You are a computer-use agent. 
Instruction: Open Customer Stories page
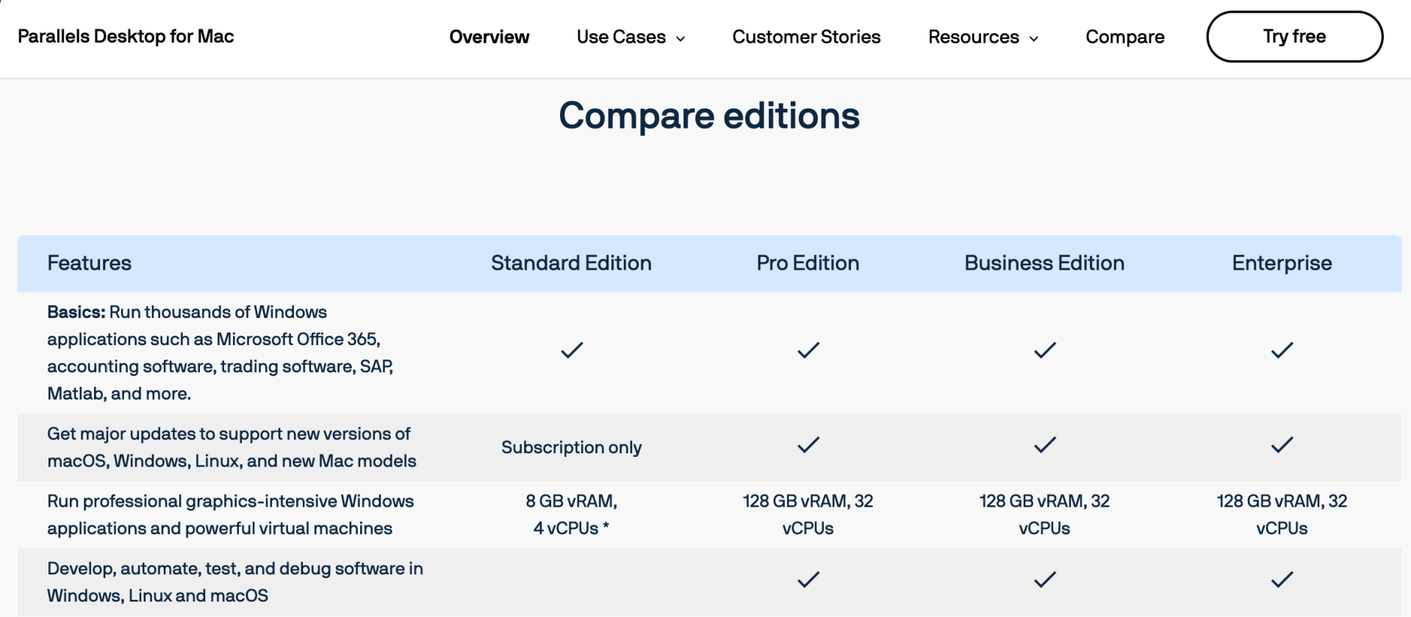[x=806, y=37]
